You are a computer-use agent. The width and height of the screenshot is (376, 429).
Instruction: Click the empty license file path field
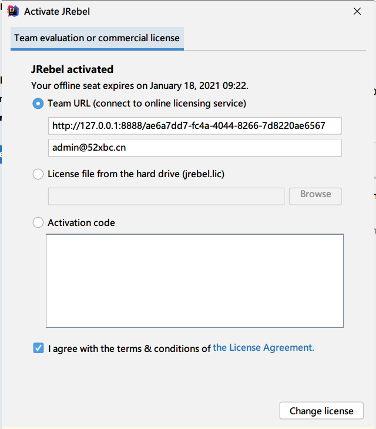point(166,196)
